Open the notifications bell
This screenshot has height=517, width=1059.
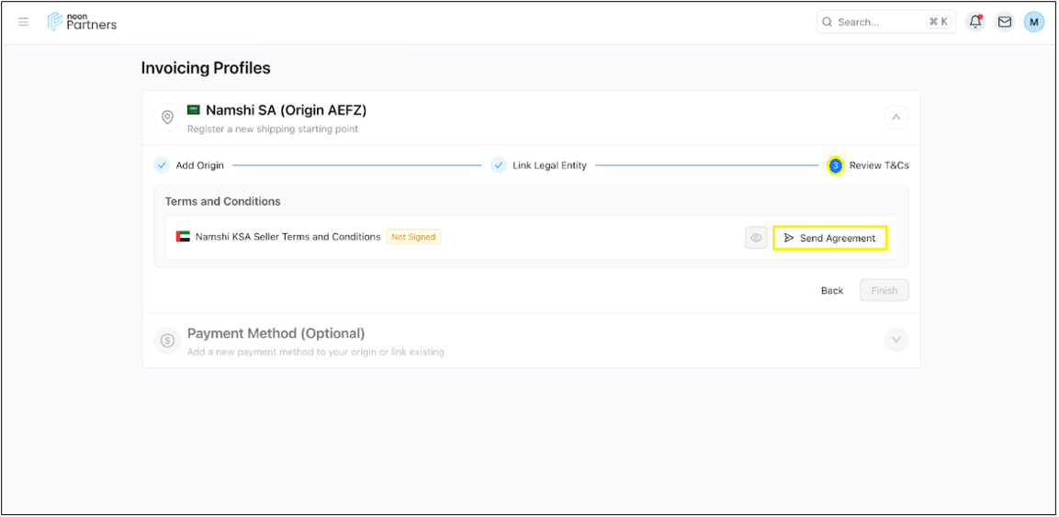click(x=975, y=22)
